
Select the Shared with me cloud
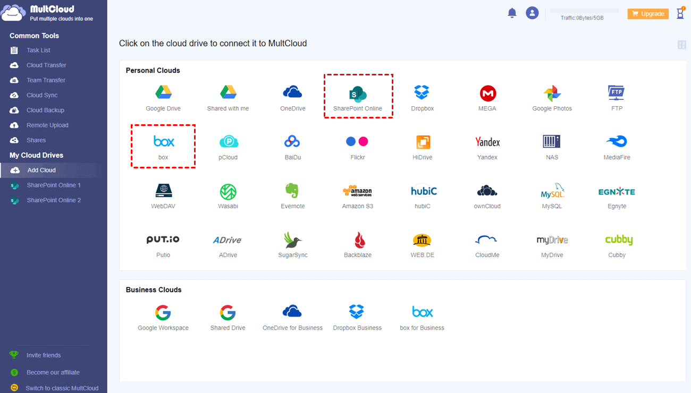228,98
